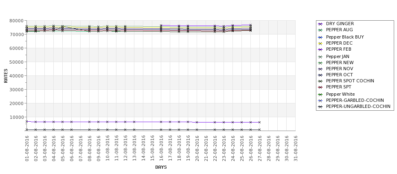Click the 20-08-2016 date label
The image size is (397, 174).
click(197, 148)
